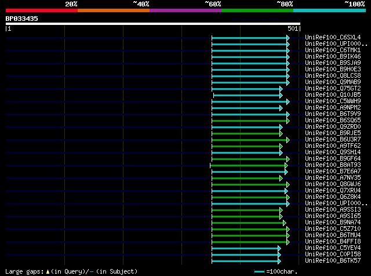Viewport: 371px width, 276px height.
Task: Open the UniRef100_C6TMK1 hit label
Action: point(333,50)
